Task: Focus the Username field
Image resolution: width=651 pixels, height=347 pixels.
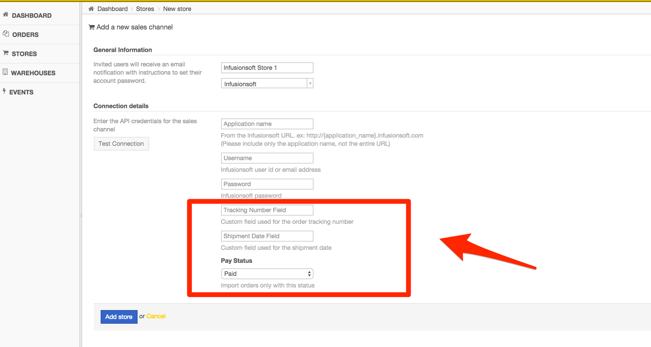Action: 267,158
